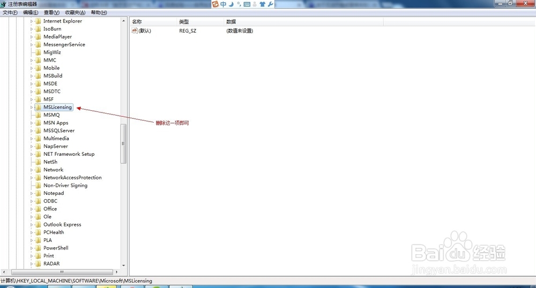Click the 默认 string value icon
The height and width of the screenshot is (288, 536).
[x=135, y=31]
